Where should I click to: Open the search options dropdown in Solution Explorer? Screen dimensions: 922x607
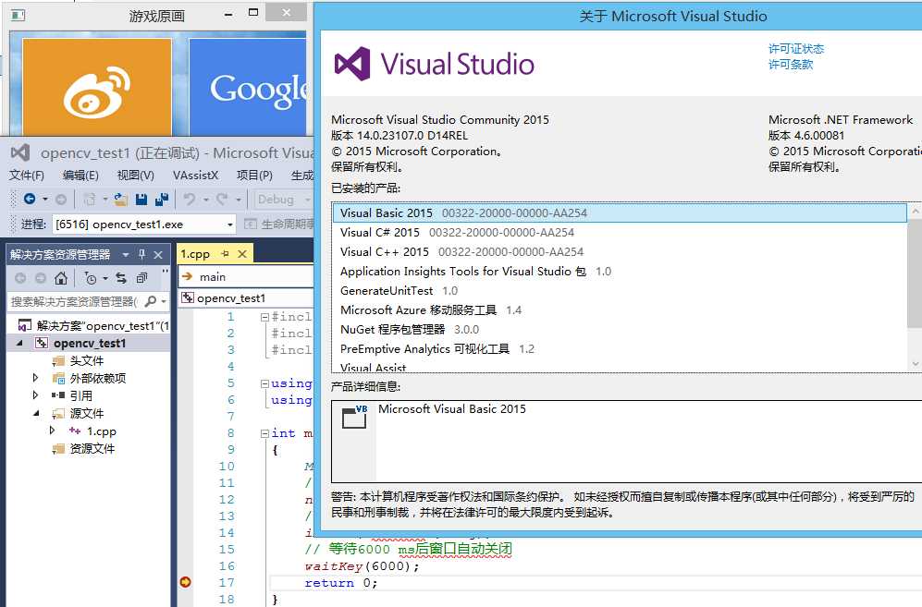pyautogui.click(x=164, y=301)
